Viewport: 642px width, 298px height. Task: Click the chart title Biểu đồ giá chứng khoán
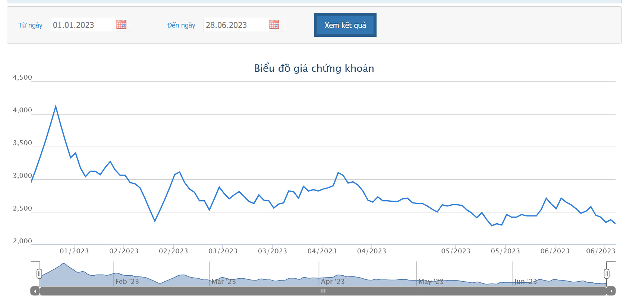[x=314, y=68]
